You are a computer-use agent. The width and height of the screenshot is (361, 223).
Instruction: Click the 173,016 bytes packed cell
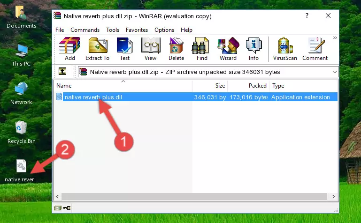(249, 97)
